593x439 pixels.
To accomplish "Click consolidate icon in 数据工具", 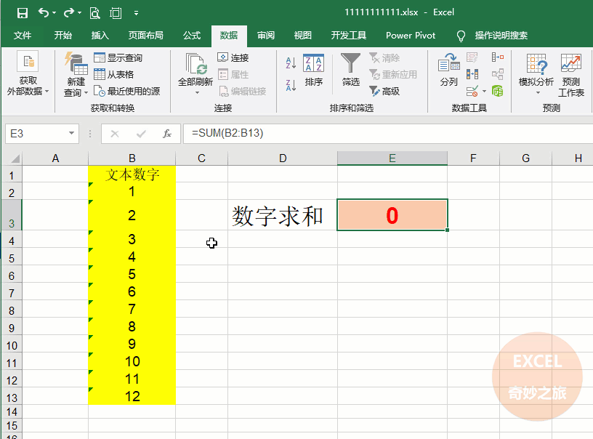I will click(x=497, y=57).
